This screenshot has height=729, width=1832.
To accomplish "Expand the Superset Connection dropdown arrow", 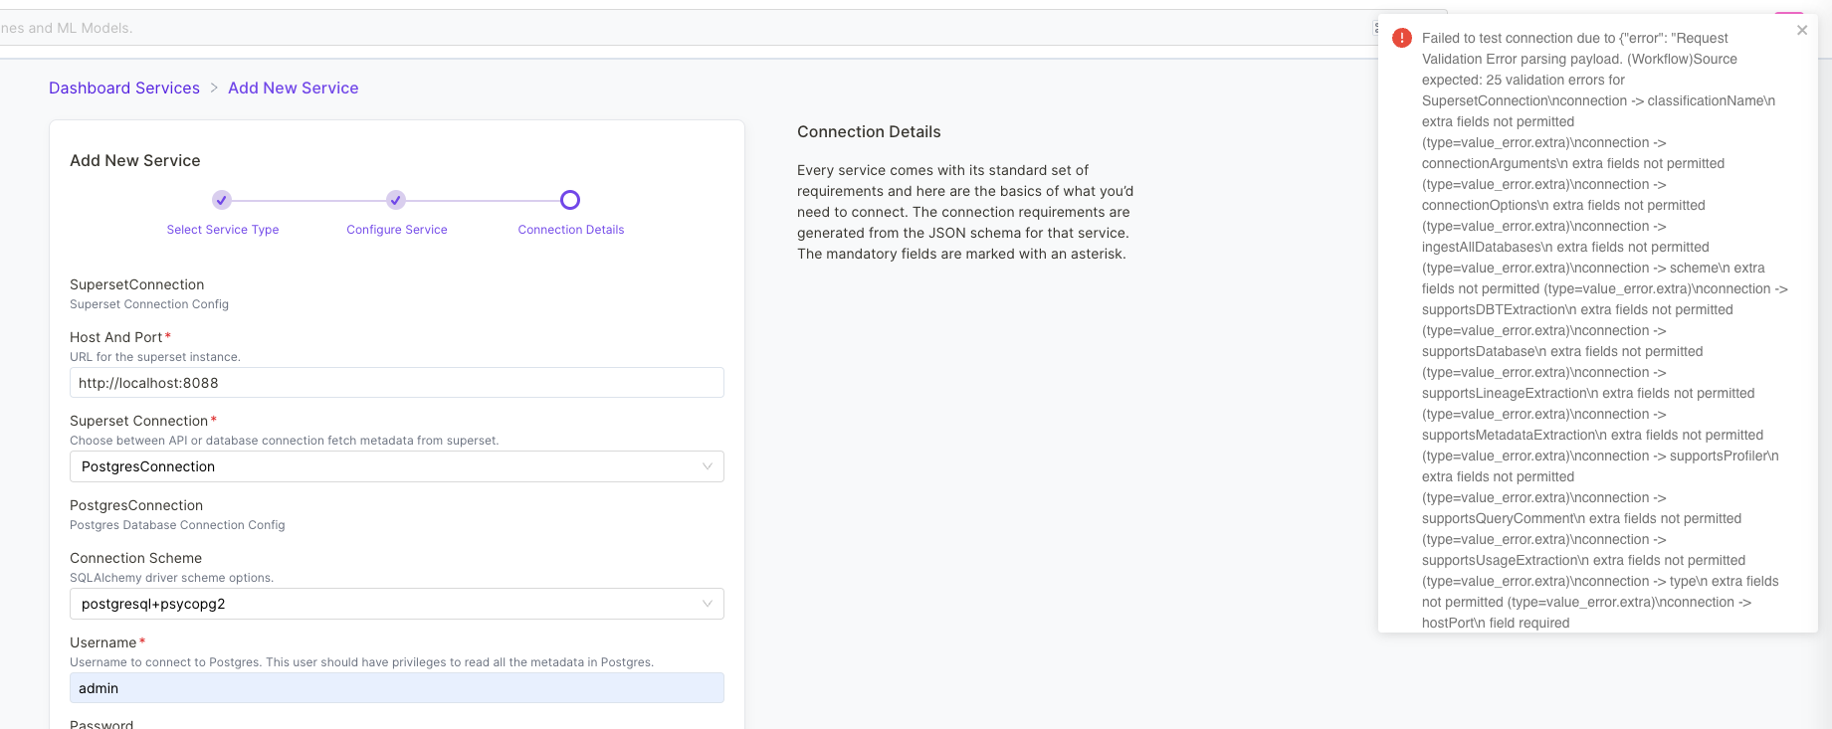I will 708,466.
